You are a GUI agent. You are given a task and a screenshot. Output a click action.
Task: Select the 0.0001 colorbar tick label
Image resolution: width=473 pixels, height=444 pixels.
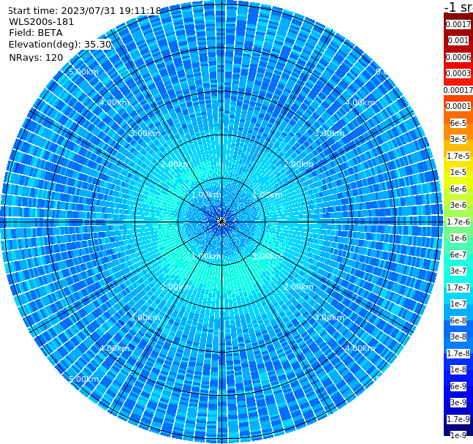(x=458, y=107)
